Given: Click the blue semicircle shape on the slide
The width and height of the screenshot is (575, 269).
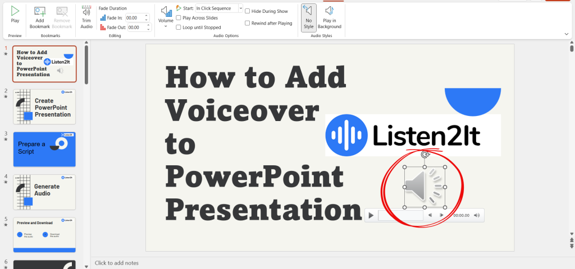Looking at the screenshot, I should tap(473, 102).
